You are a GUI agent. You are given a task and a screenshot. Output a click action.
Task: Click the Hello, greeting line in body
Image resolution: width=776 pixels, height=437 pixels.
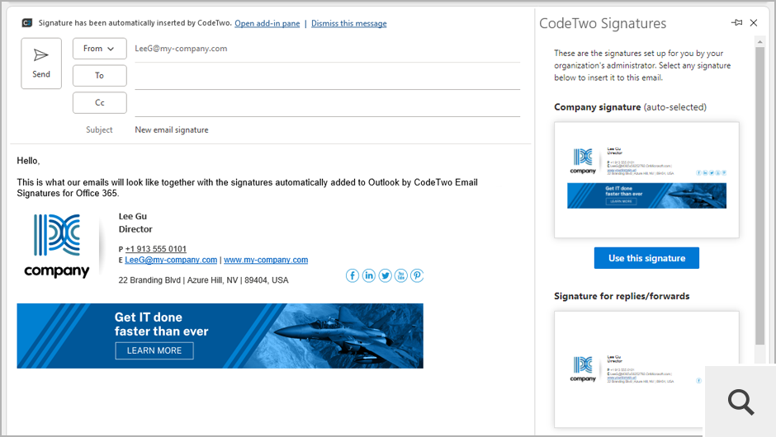(28, 161)
